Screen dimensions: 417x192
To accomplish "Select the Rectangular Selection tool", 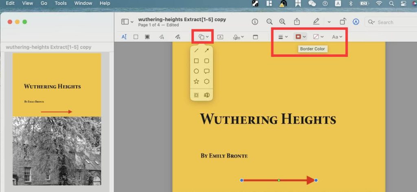I will coord(136,37).
